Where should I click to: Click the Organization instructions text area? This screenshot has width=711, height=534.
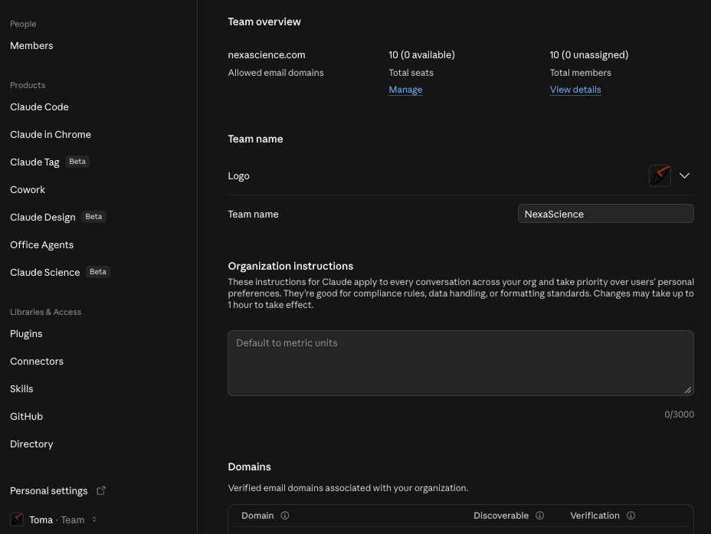pyautogui.click(x=460, y=363)
